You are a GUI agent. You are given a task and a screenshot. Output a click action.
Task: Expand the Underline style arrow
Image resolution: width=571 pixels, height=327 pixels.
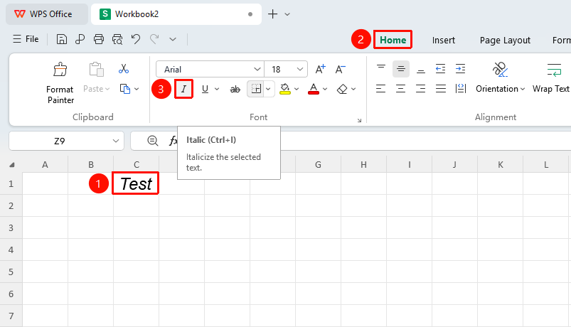point(217,89)
